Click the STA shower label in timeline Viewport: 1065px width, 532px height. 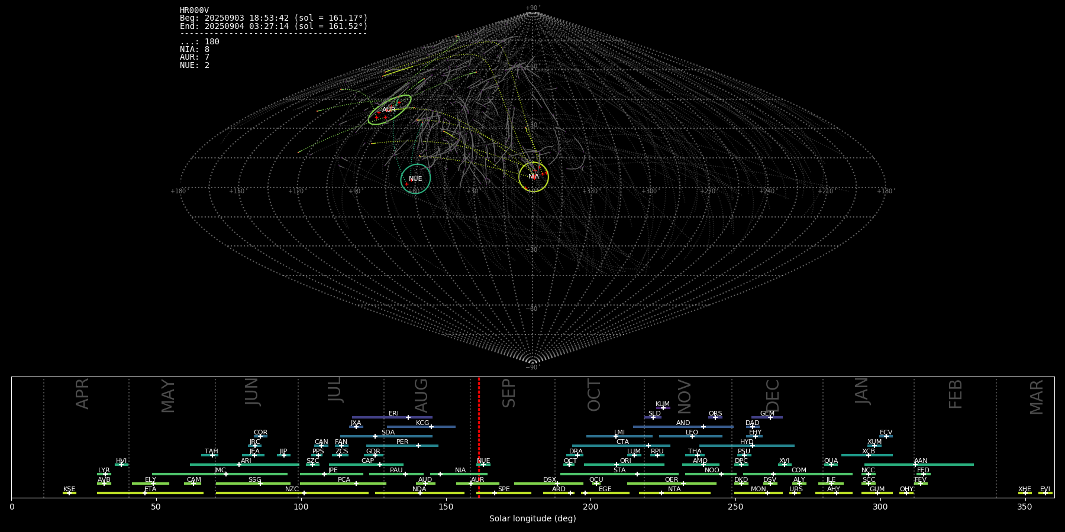pos(619,470)
